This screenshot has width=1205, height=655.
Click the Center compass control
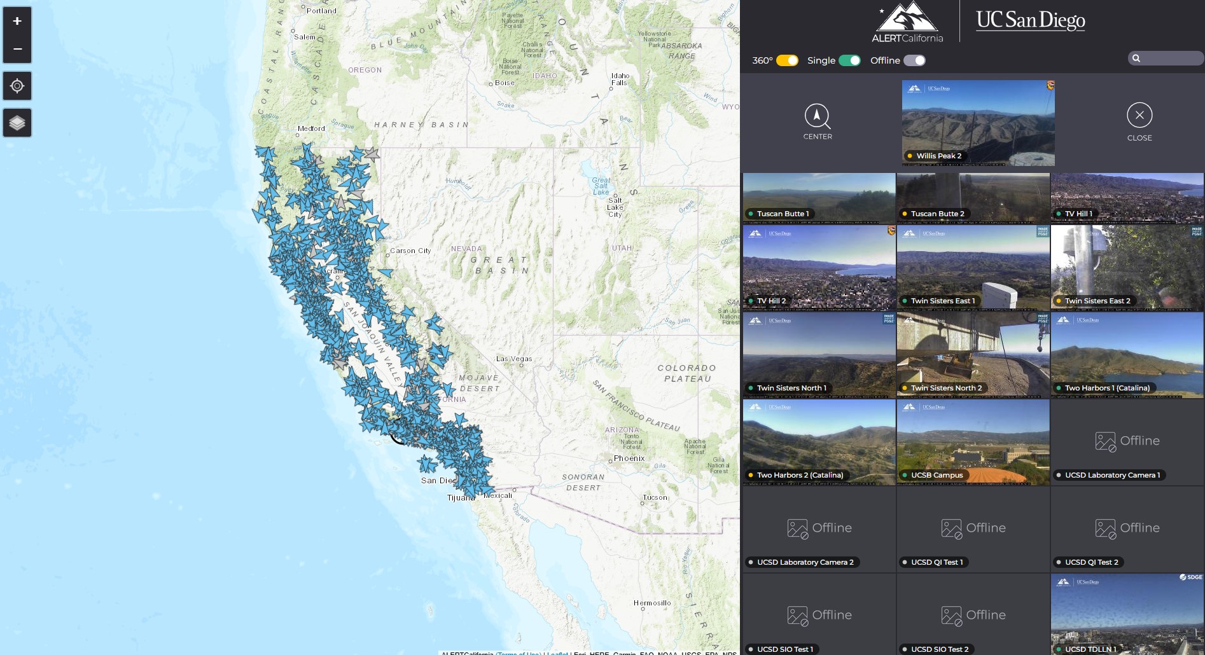click(x=818, y=121)
